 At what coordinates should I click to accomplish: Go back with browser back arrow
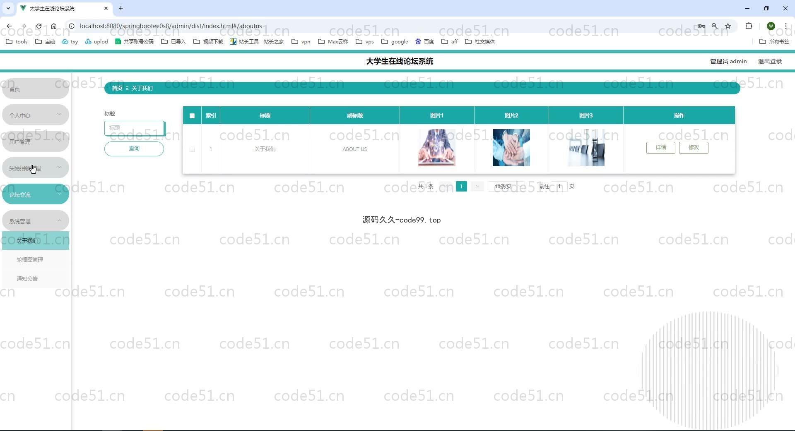coord(9,26)
